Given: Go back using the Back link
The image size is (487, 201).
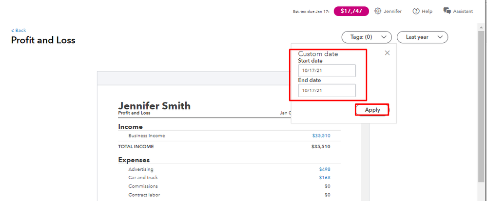Looking at the screenshot, I should [19, 30].
